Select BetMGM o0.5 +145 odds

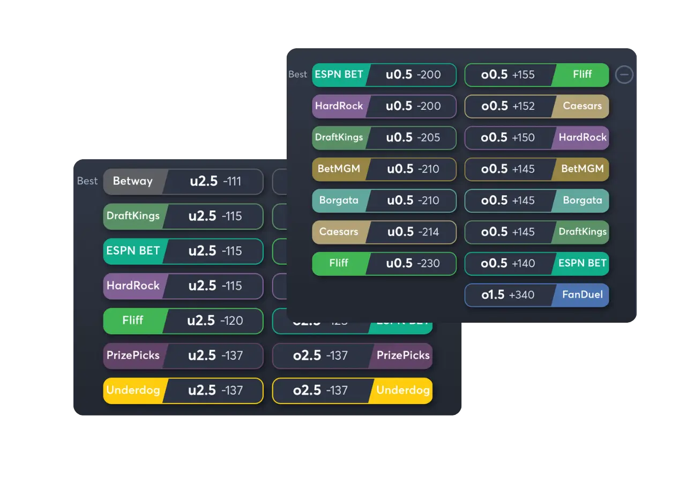tap(536, 169)
